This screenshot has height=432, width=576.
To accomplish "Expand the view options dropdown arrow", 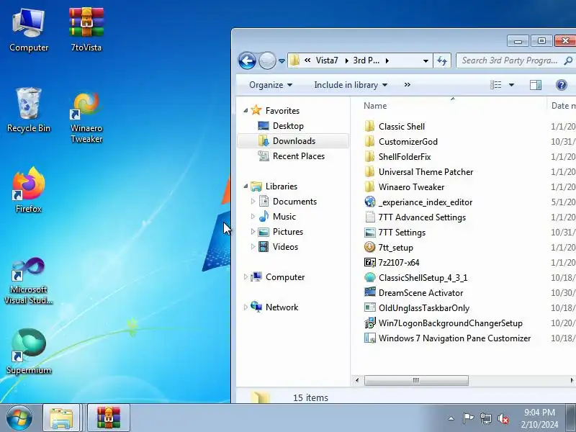I will pyautogui.click(x=511, y=85).
